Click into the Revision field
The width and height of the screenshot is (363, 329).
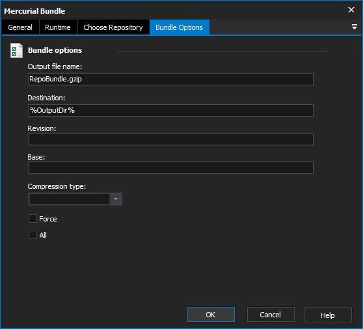(x=171, y=139)
